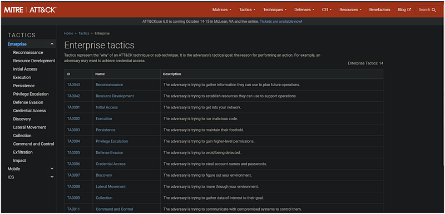Screen dimensions: 445x214
Task: Open the Resources dropdown menu
Action: 350,9
